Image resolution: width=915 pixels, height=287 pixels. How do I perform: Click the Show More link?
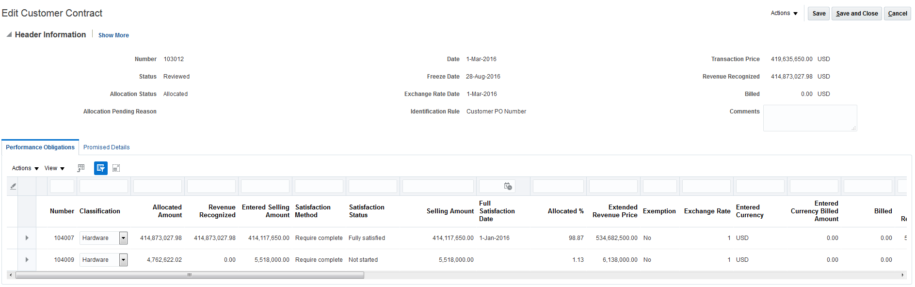[x=113, y=35]
